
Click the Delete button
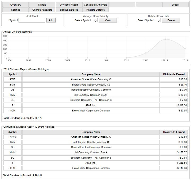point(171,20)
